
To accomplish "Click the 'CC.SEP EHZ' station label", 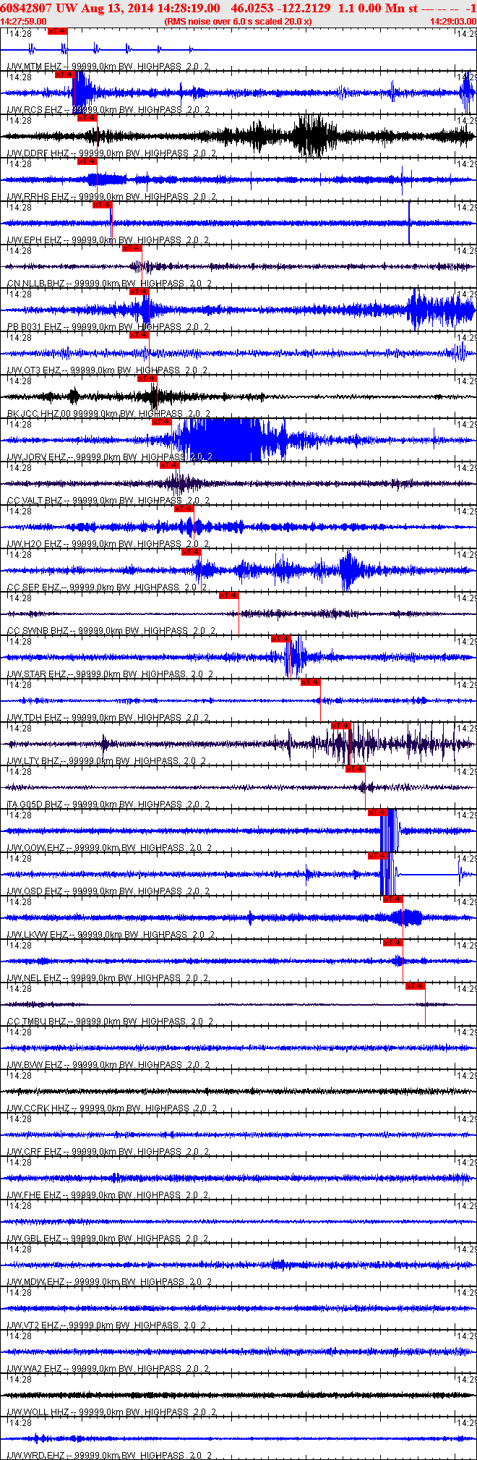I will pyautogui.click(x=33, y=587).
